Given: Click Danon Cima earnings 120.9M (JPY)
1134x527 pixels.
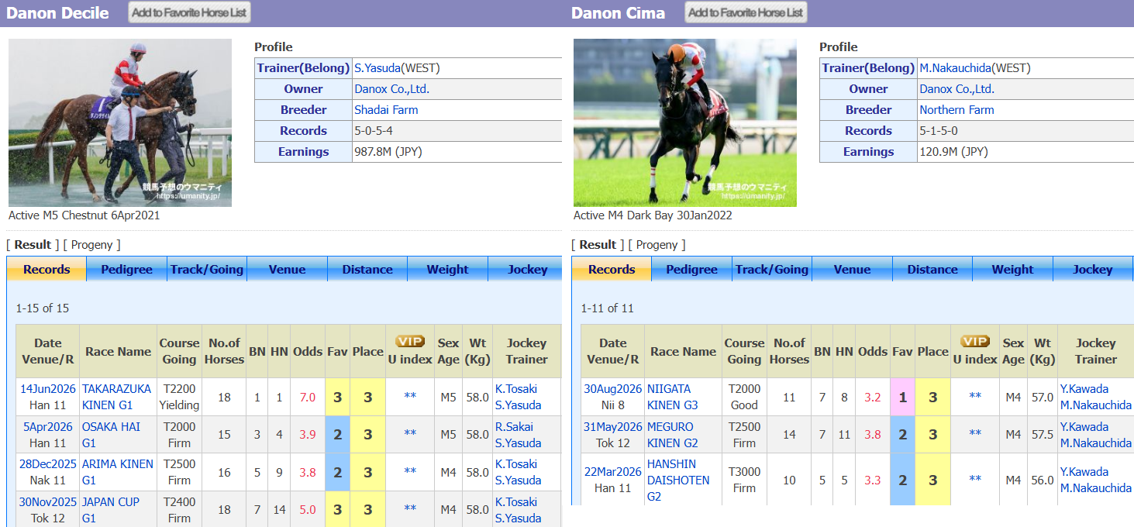Looking at the screenshot, I should pyautogui.click(x=953, y=152).
